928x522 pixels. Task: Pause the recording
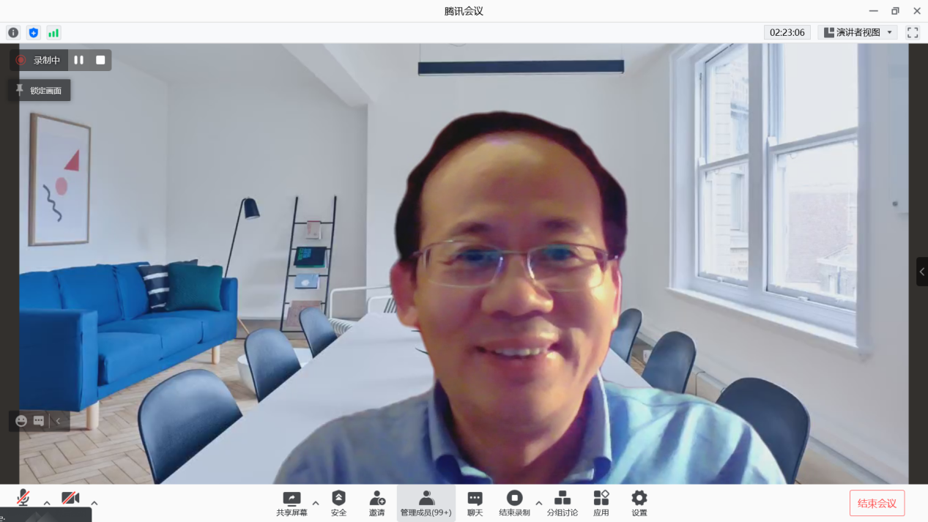tap(79, 60)
